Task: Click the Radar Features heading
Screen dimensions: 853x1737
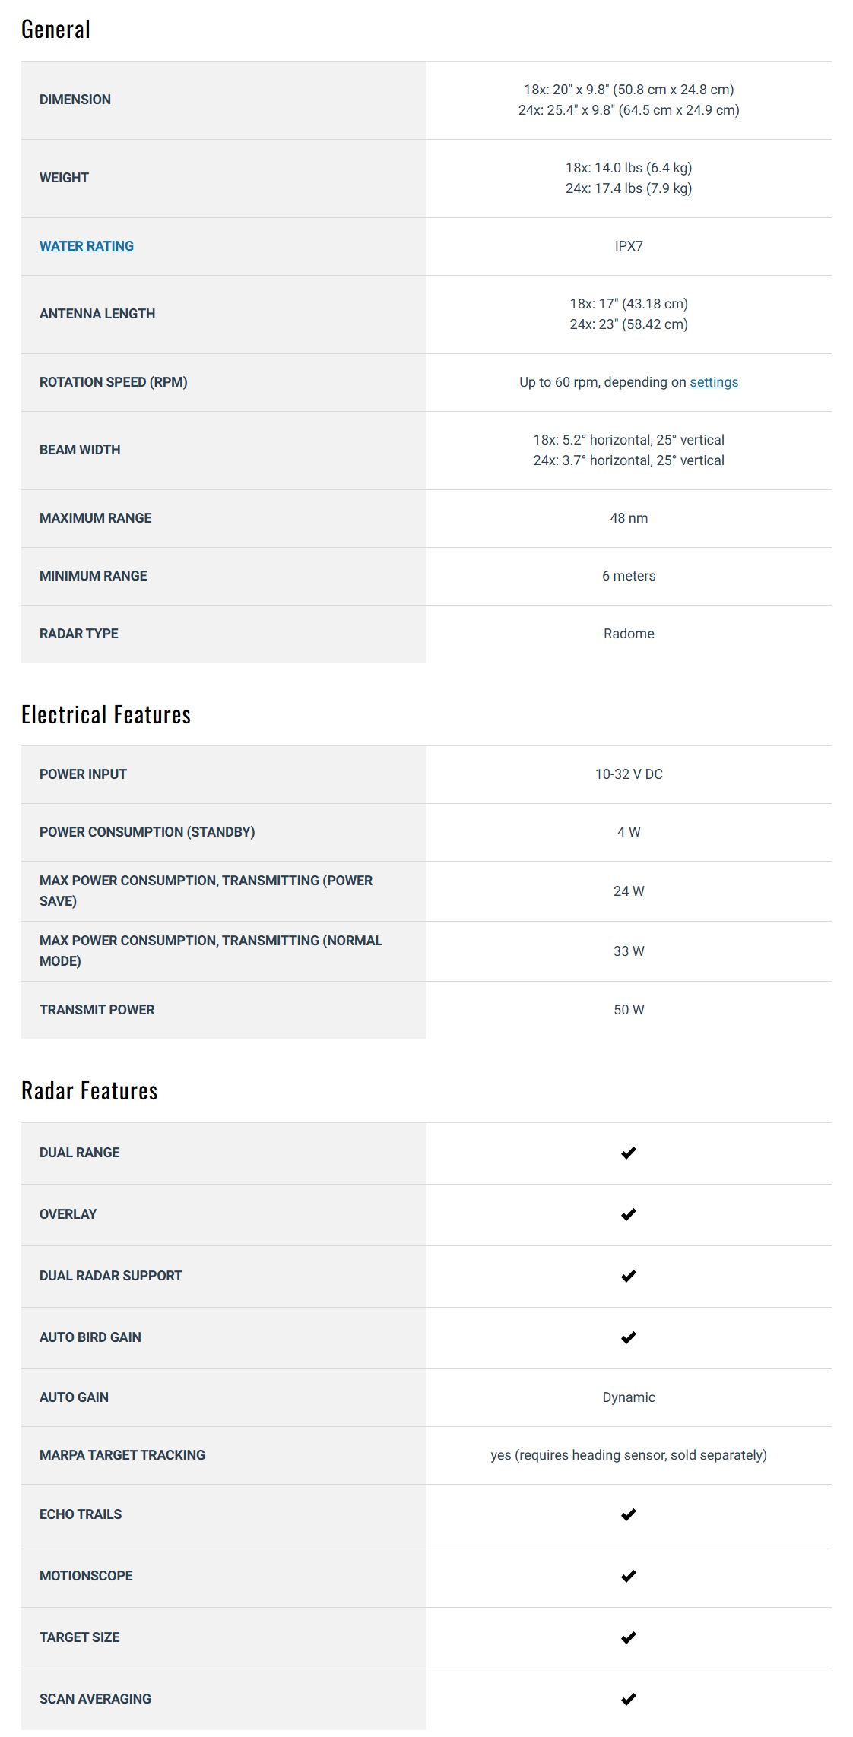Action: tap(89, 1091)
